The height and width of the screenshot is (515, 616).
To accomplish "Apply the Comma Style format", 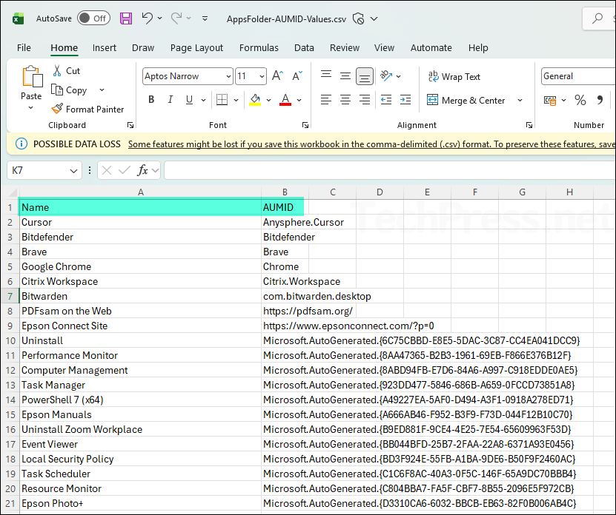I will pyautogui.click(x=600, y=99).
